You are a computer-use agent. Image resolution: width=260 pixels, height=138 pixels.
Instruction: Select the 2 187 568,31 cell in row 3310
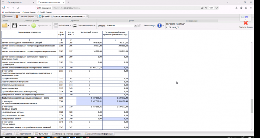coord(89,108)
